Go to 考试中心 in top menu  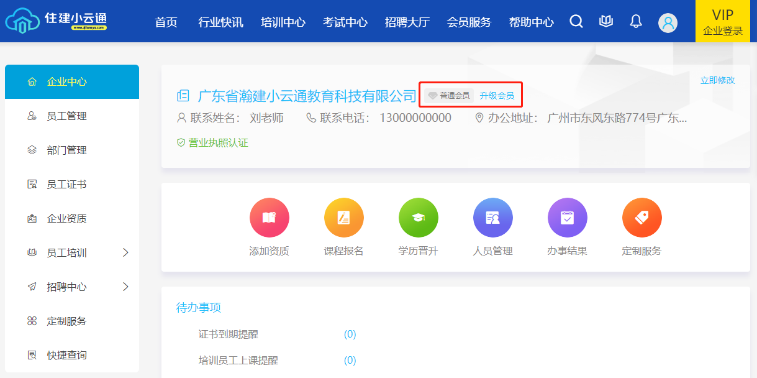tap(345, 22)
